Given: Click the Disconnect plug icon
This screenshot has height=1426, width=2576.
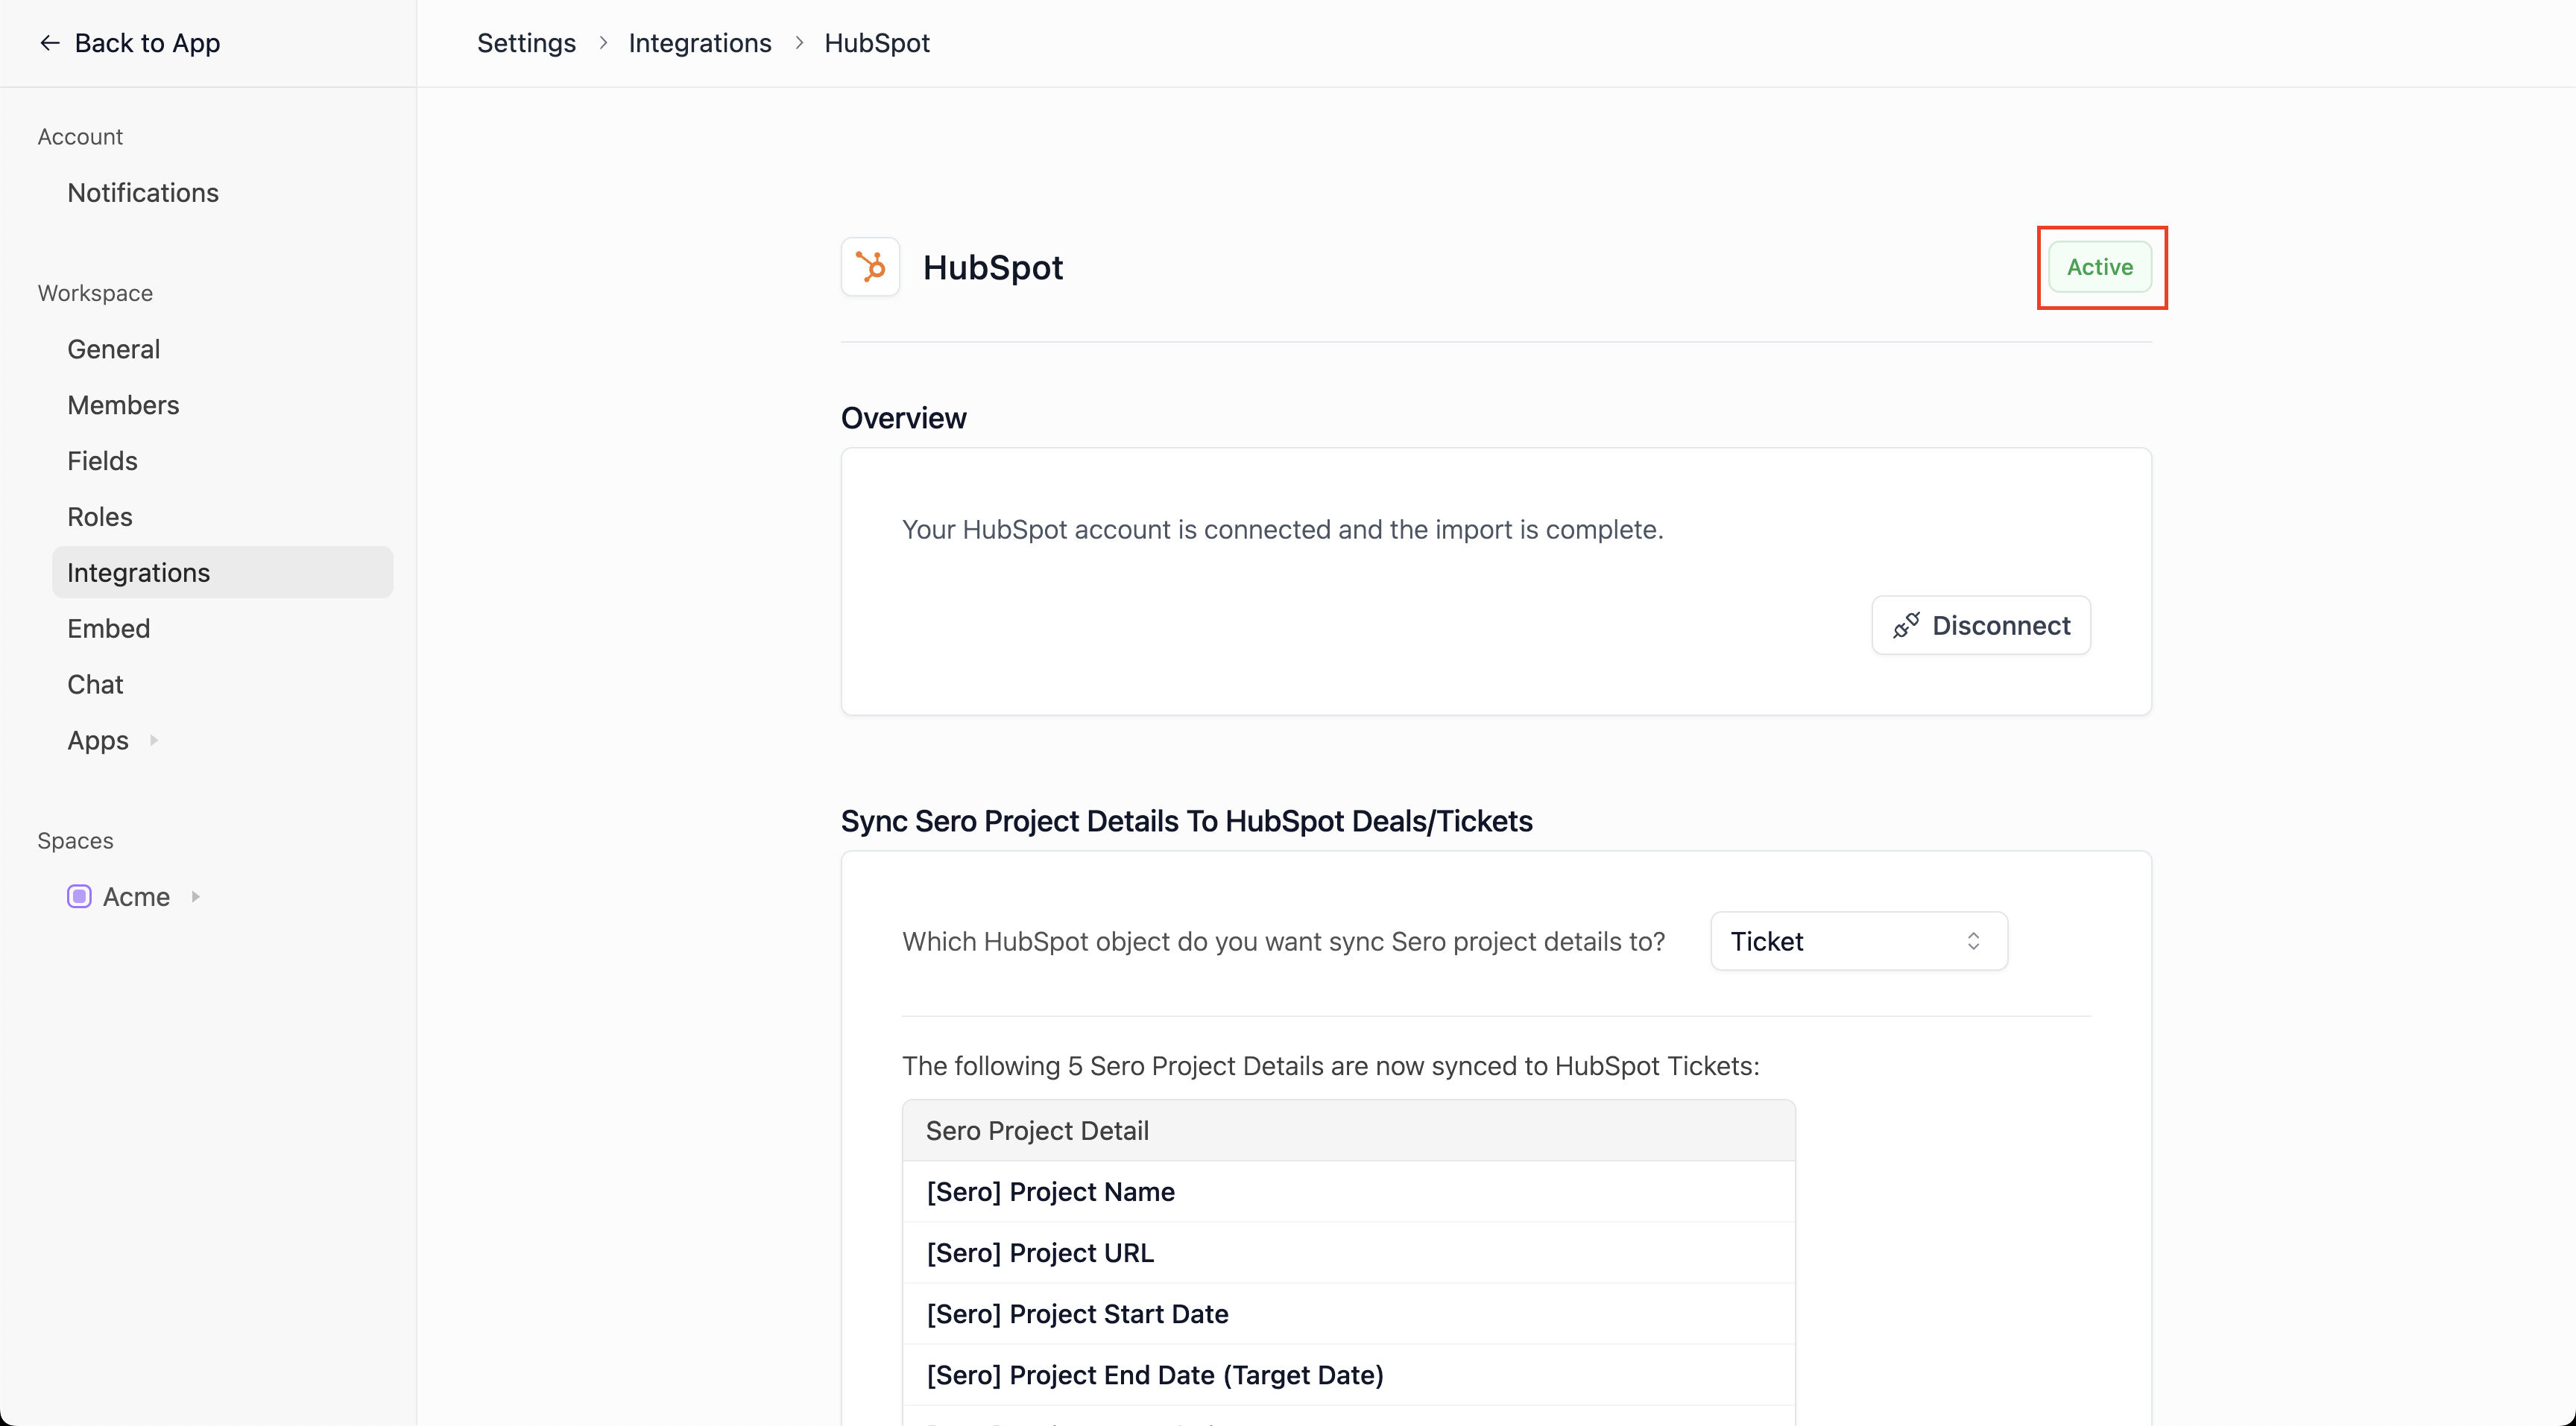Looking at the screenshot, I should (x=1906, y=626).
